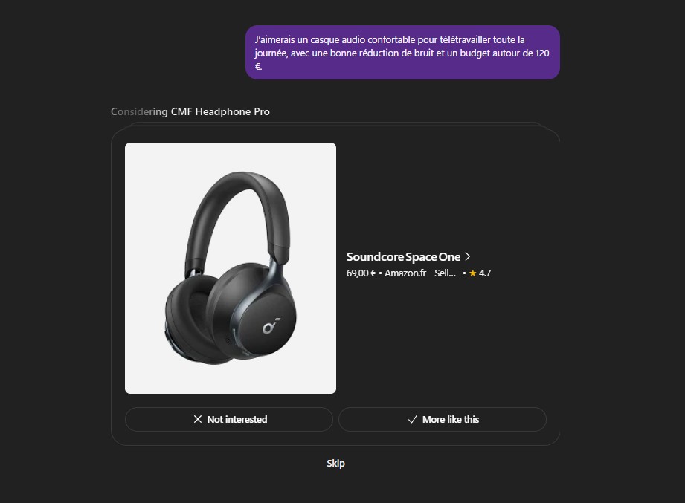Skip this product suggestion
The height and width of the screenshot is (503, 685).
click(335, 464)
